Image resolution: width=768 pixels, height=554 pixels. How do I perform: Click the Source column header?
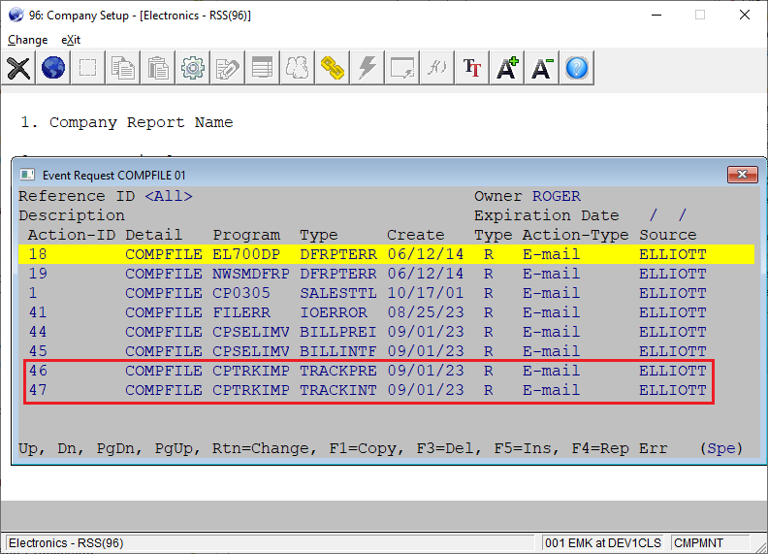667,235
